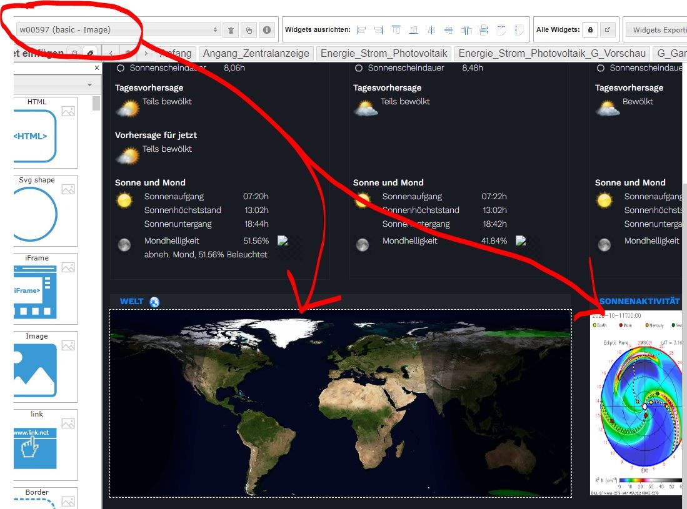Image resolution: width=687 pixels, height=509 pixels.
Task: Click the 8,48h Sonnenscheindauer value
Action: [x=473, y=67]
